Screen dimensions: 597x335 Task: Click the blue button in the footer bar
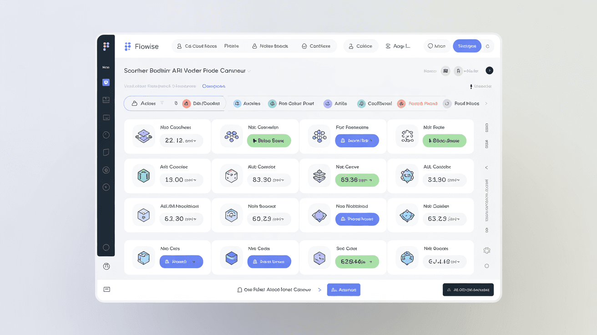point(344,289)
